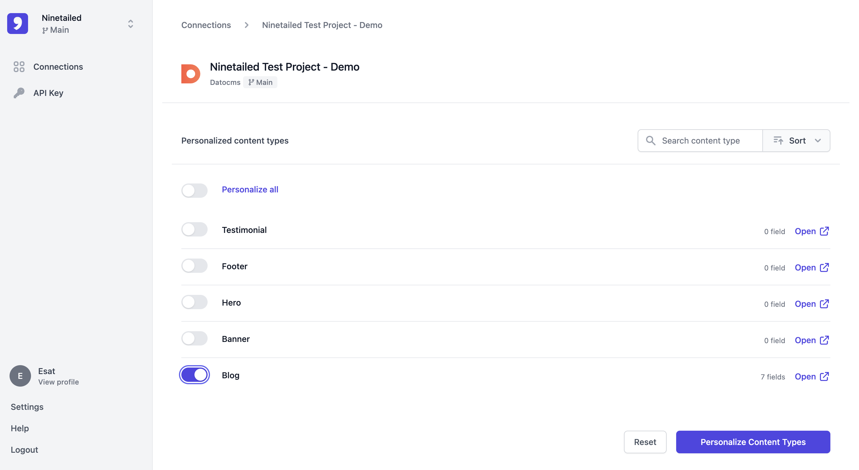Click external-link icon in Banner row
The image size is (859, 470).
click(824, 340)
